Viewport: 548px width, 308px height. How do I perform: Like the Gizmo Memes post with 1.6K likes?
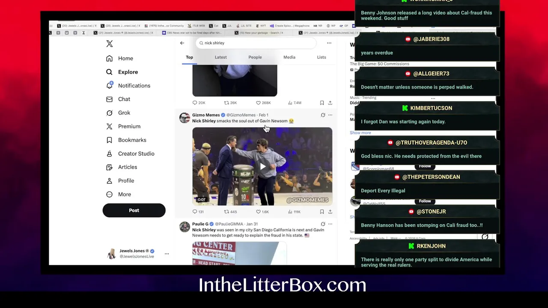coord(258,212)
